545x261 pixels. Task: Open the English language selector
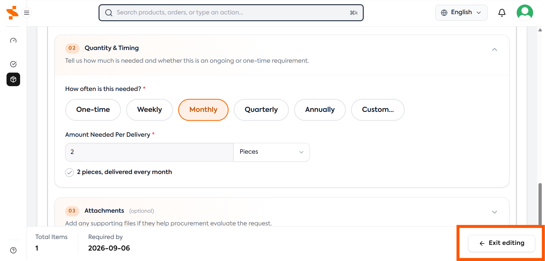coord(461,13)
